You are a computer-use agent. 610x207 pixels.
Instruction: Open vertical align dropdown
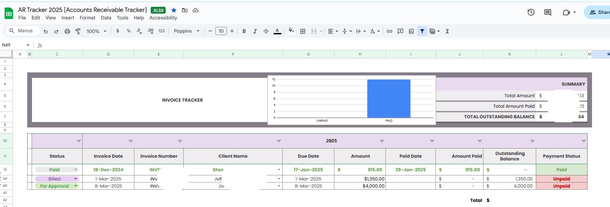point(347,31)
